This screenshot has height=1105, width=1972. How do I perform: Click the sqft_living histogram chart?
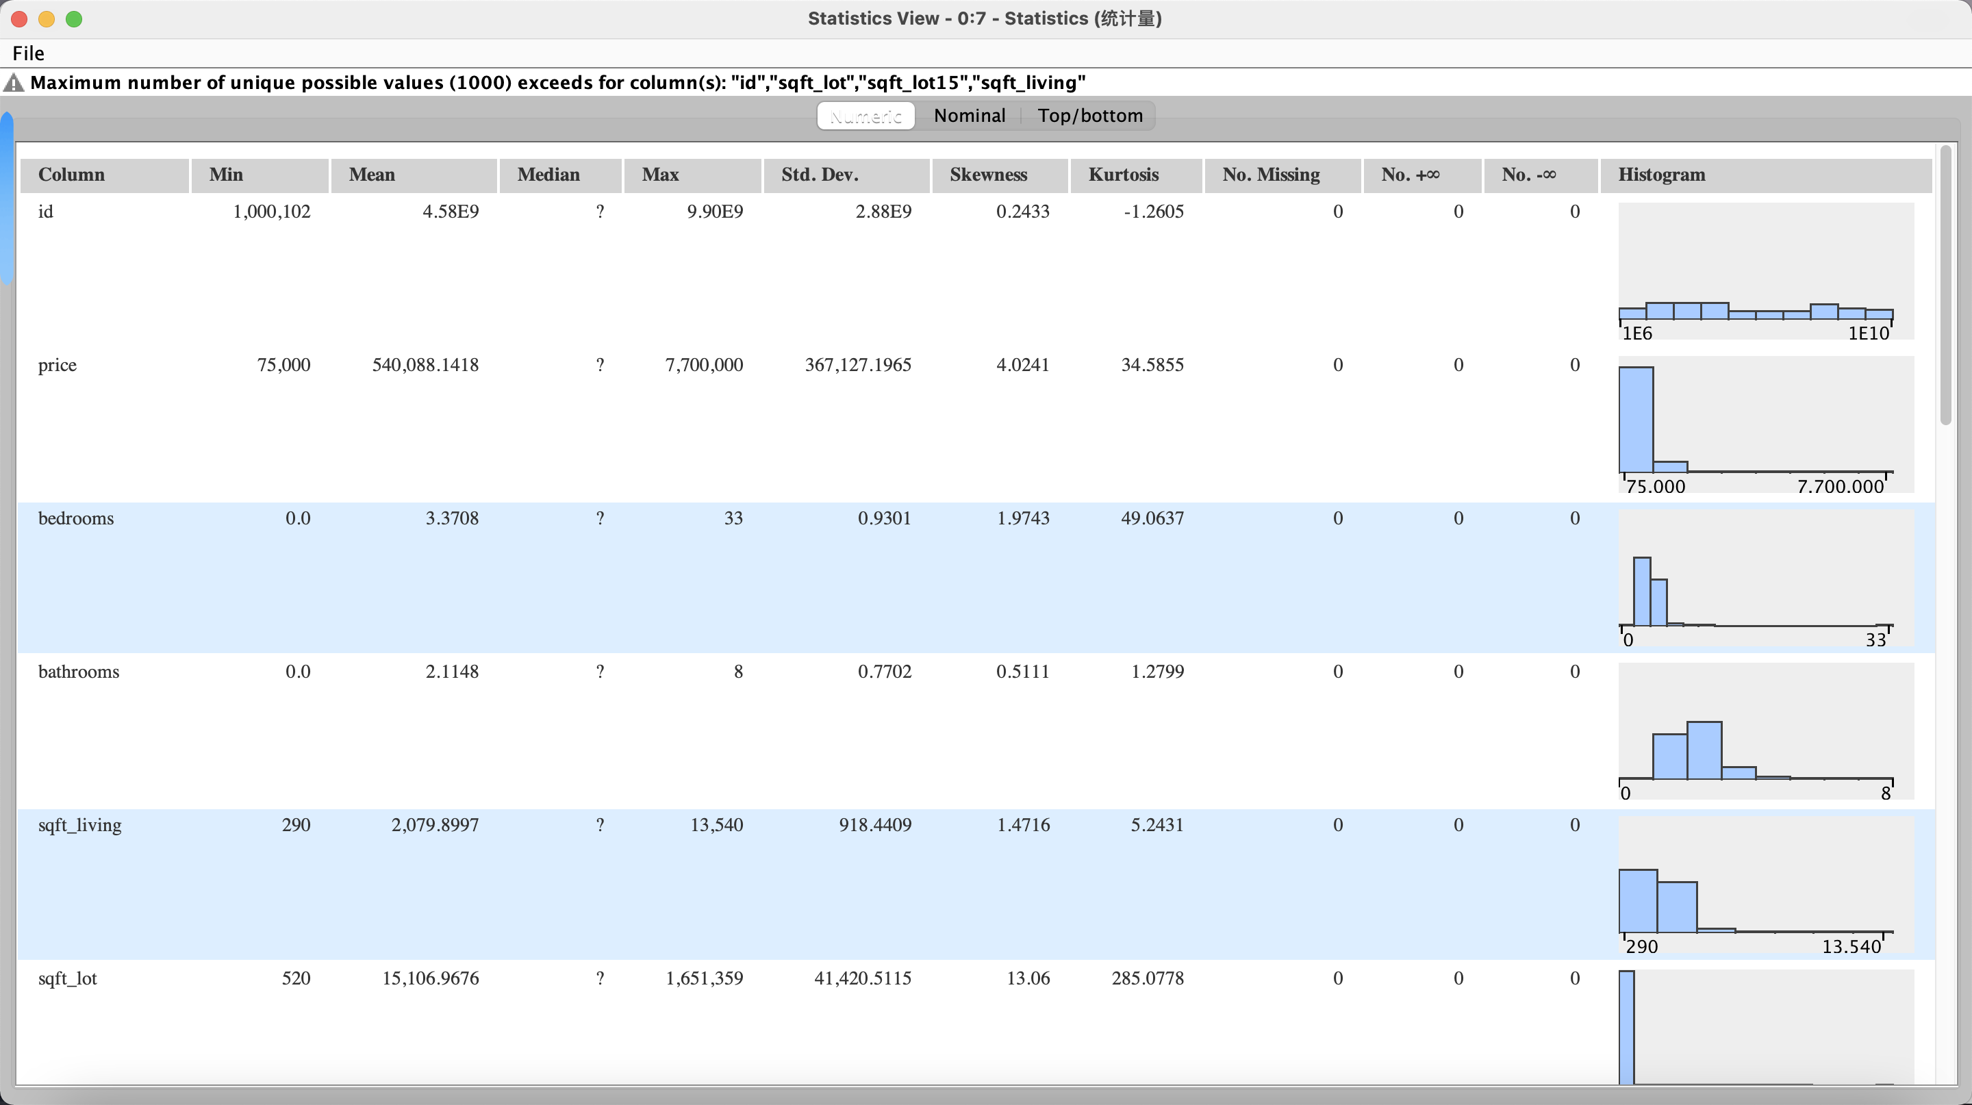coord(1765,884)
